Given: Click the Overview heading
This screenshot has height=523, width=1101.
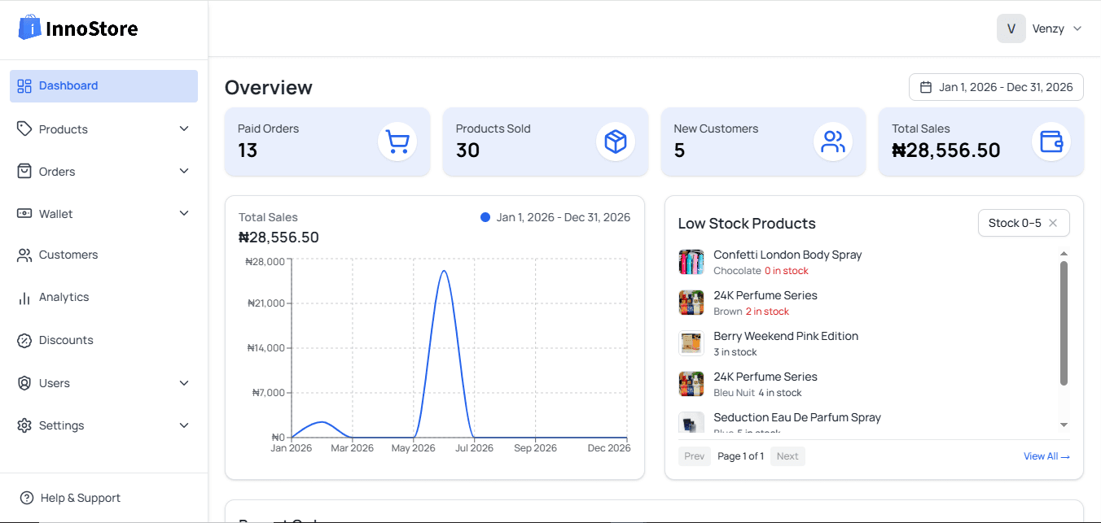Looking at the screenshot, I should [269, 87].
